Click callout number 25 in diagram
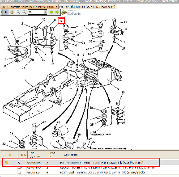 pos(125,22)
